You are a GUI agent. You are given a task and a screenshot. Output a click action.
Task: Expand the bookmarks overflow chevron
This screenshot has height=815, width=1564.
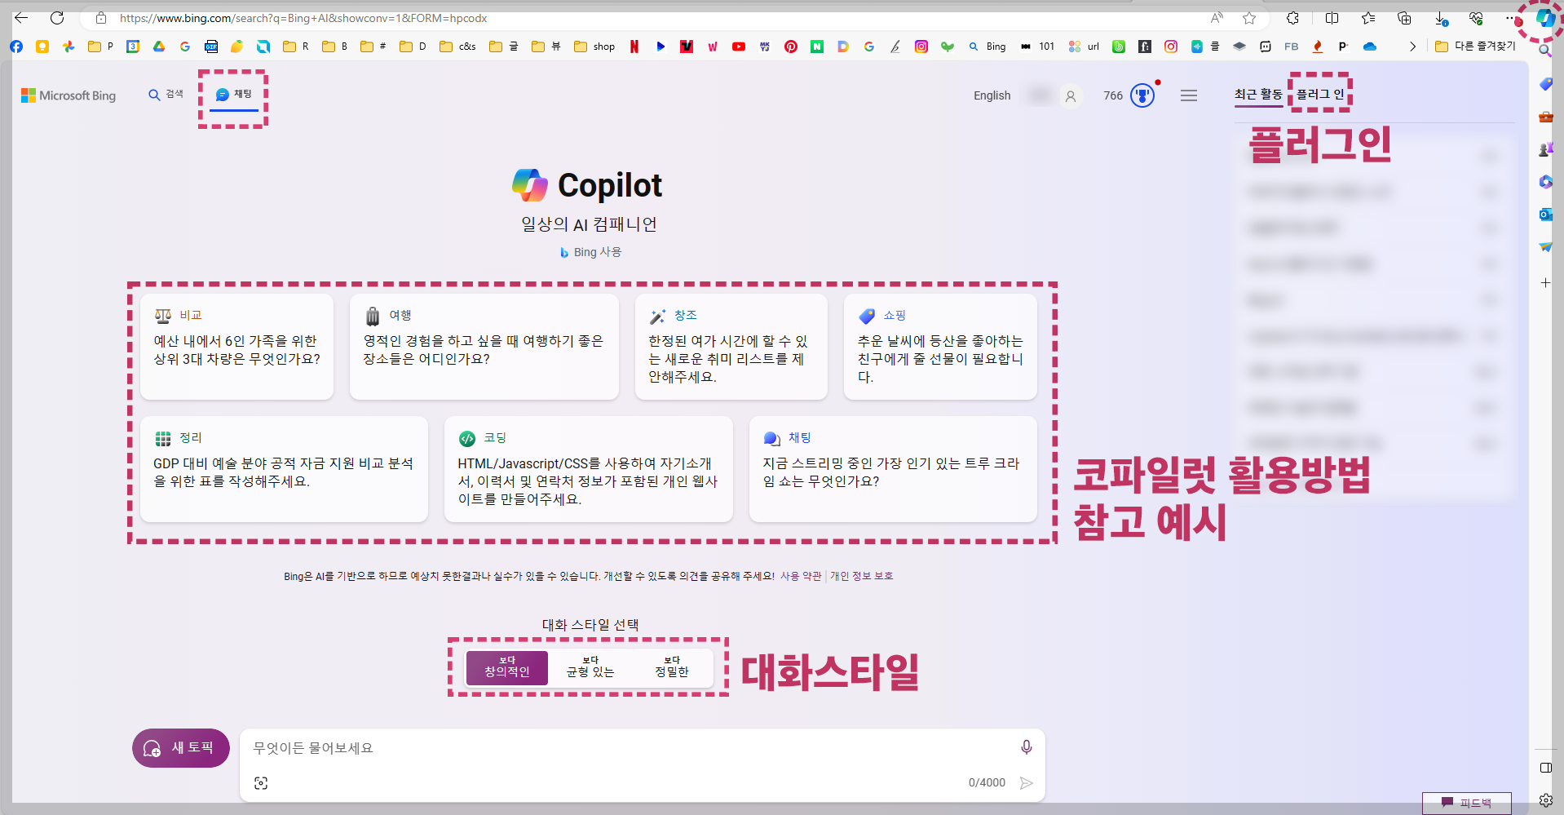coord(1412,47)
